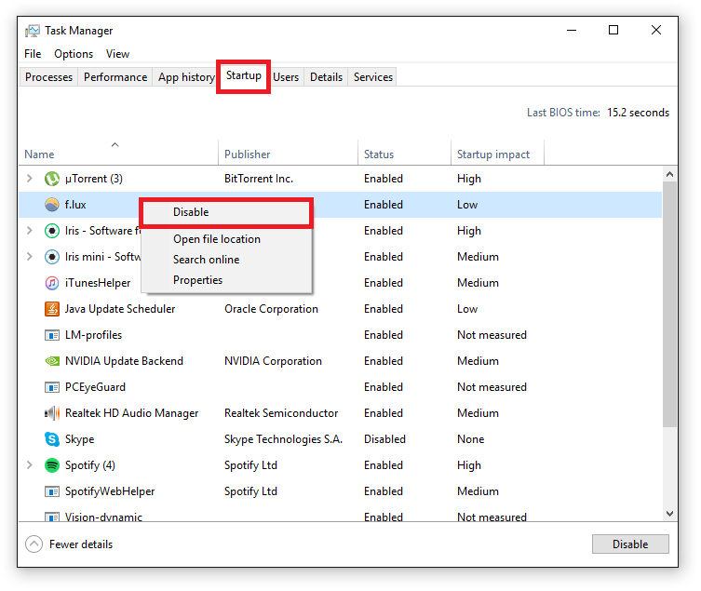Image resolution: width=701 pixels, height=591 pixels.
Task: Switch to the Processes tab
Action: (48, 77)
